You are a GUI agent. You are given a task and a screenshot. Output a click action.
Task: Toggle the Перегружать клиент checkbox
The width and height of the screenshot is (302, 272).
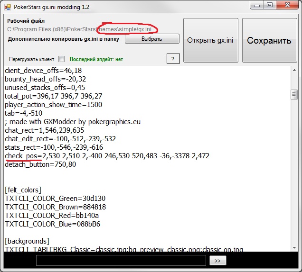point(61,59)
